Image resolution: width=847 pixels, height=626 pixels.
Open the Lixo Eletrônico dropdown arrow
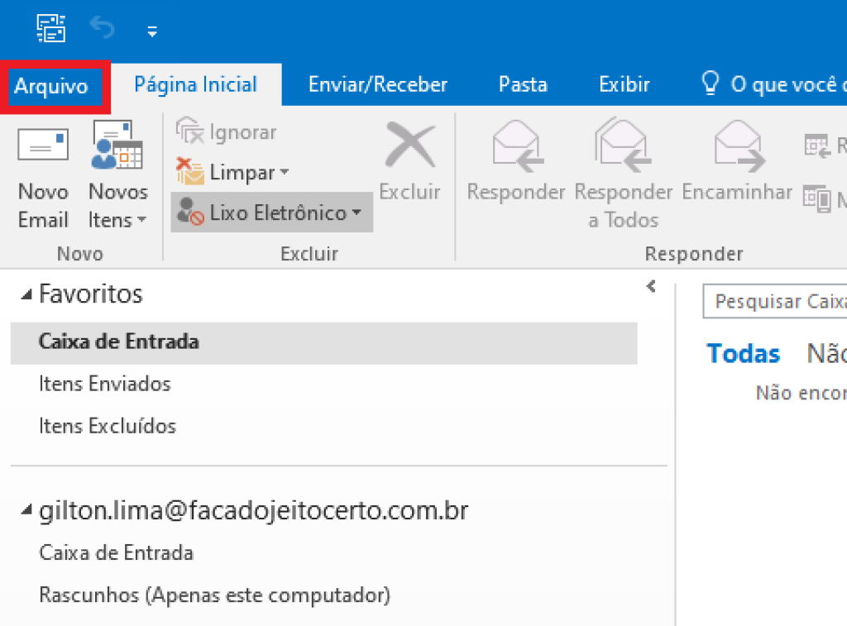357,213
